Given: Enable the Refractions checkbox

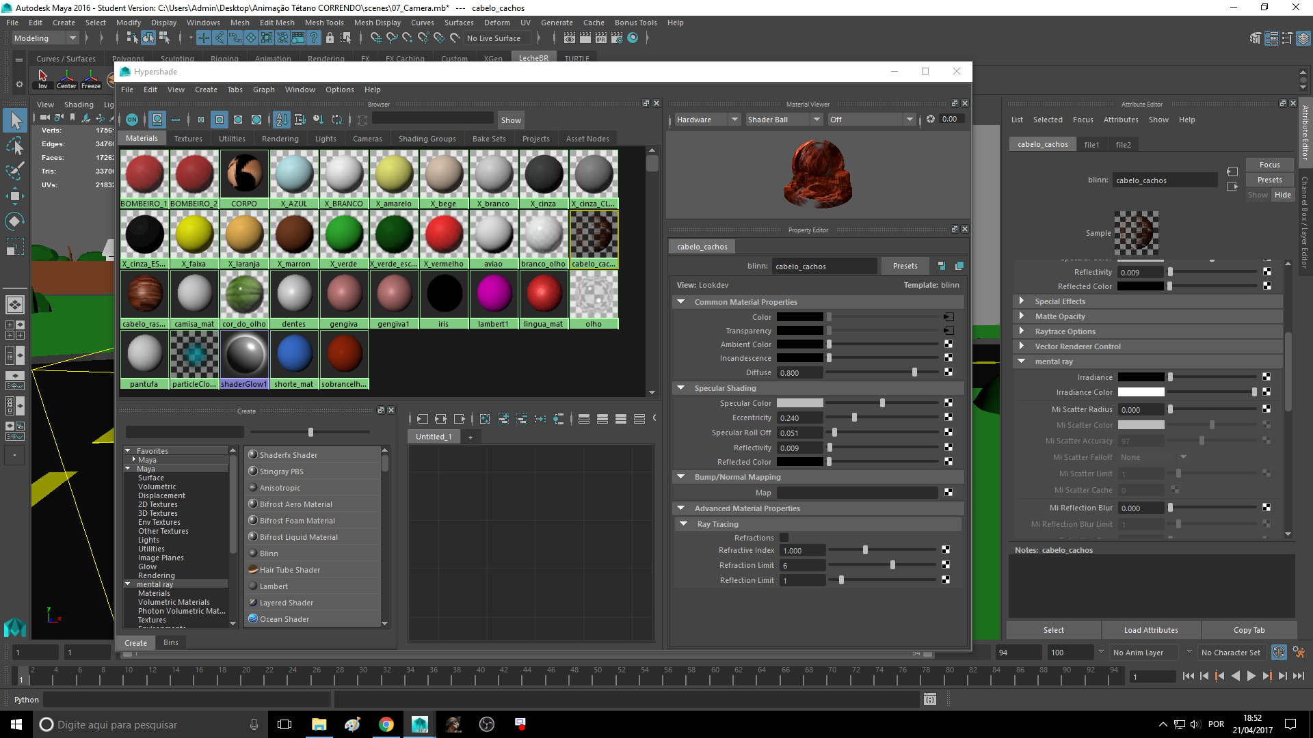Looking at the screenshot, I should pyautogui.click(x=784, y=538).
